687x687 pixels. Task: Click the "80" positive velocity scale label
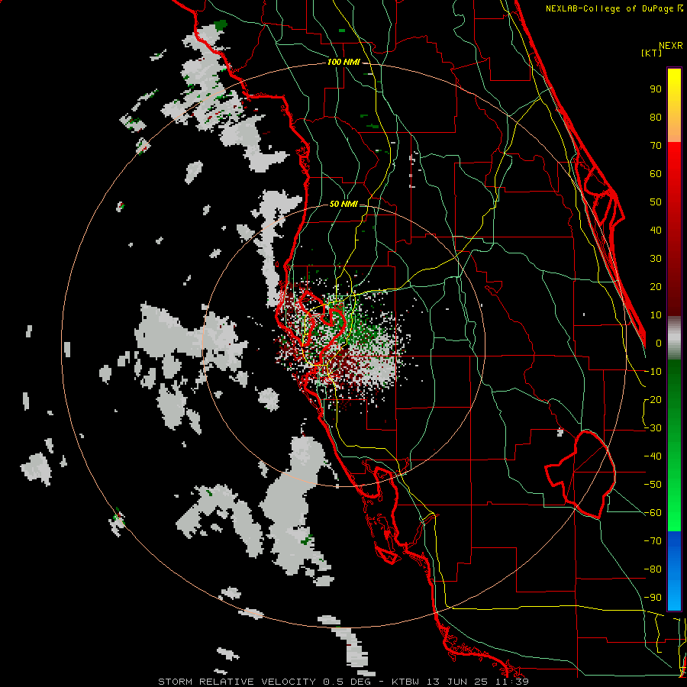coord(656,118)
